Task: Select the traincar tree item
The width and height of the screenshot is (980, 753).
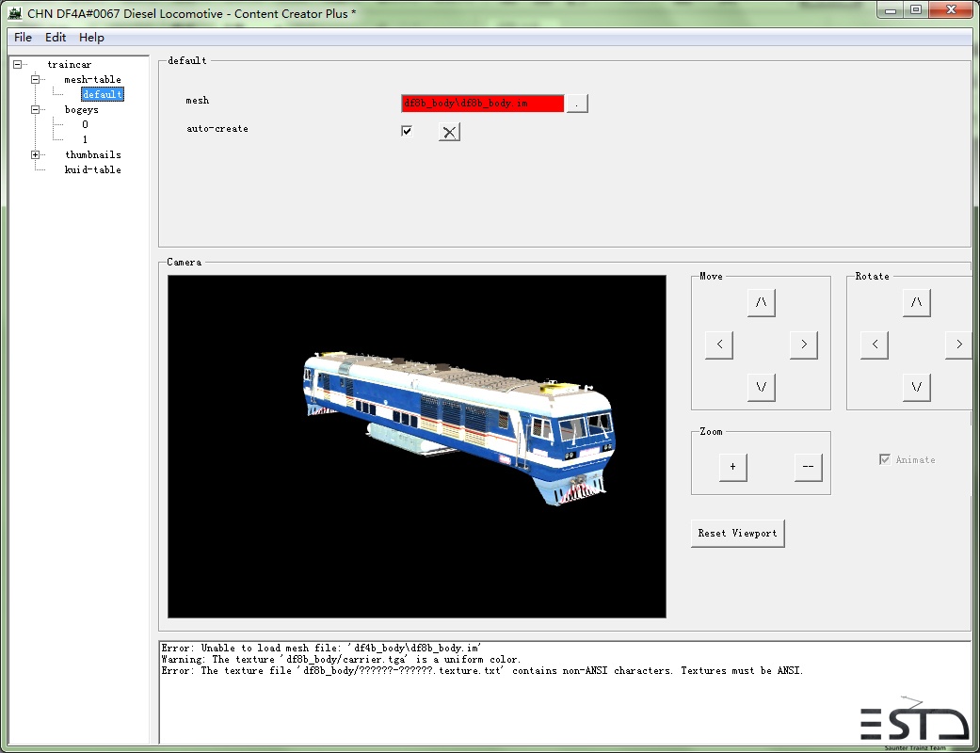Action: (x=70, y=64)
